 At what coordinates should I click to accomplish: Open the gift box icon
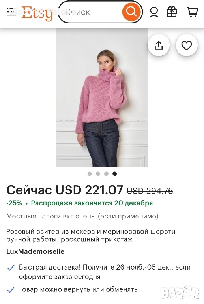pos(172,12)
